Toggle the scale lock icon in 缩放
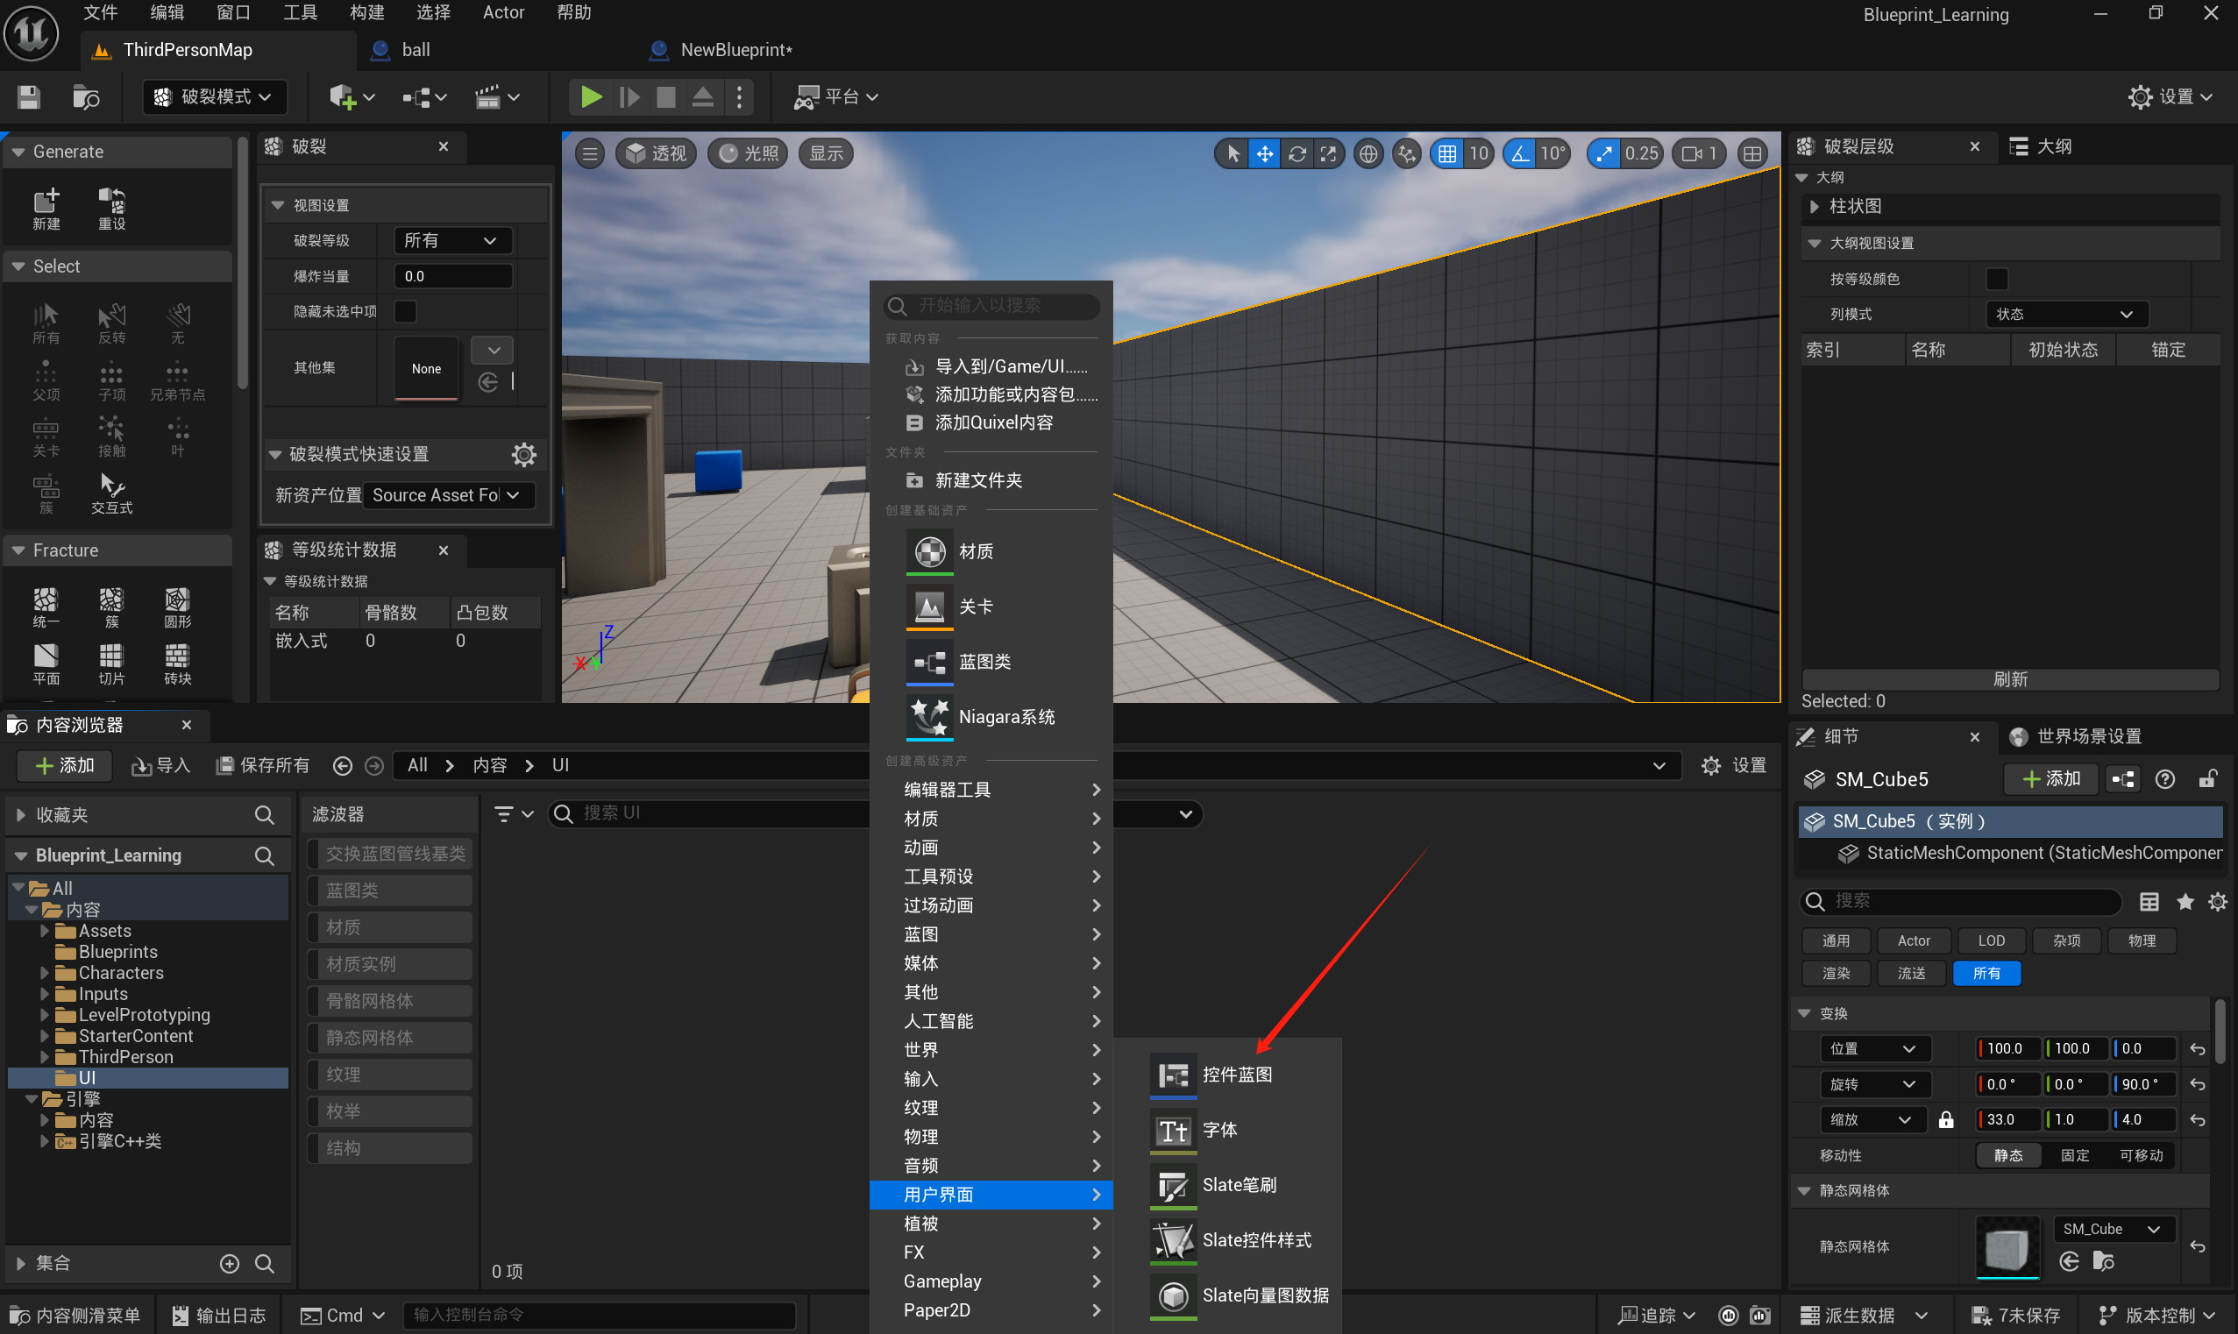The height and width of the screenshot is (1334, 2238). [x=1945, y=1119]
